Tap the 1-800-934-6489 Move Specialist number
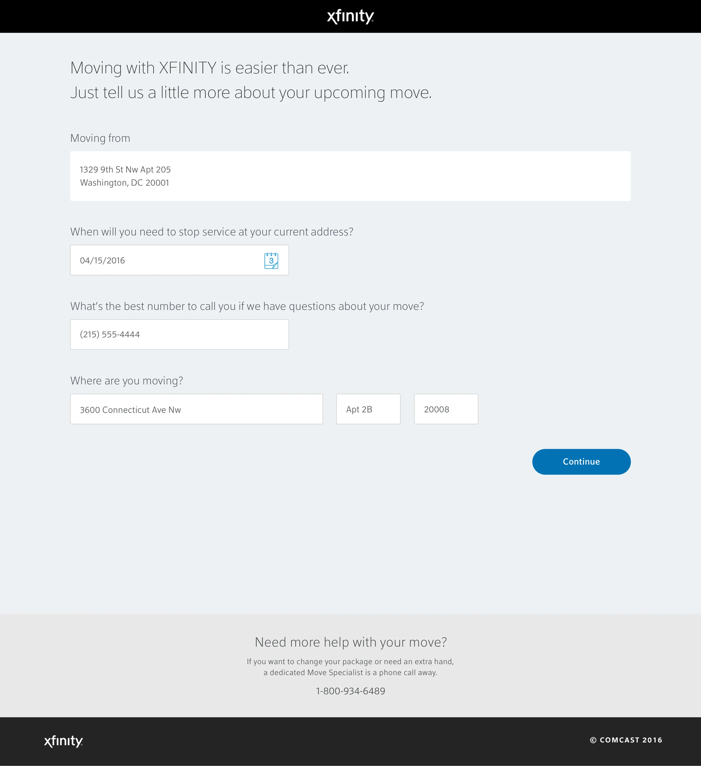This screenshot has height=766, width=701. pyautogui.click(x=350, y=691)
